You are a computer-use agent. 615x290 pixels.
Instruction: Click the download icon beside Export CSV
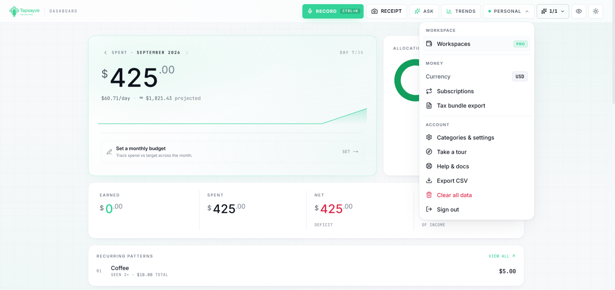[x=429, y=181]
